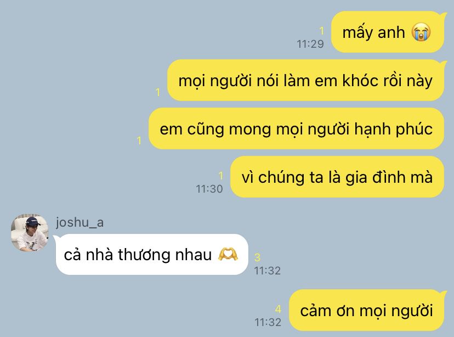Click the 11:29 timestamp
The width and height of the screenshot is (454, 337).
point(310,44)
